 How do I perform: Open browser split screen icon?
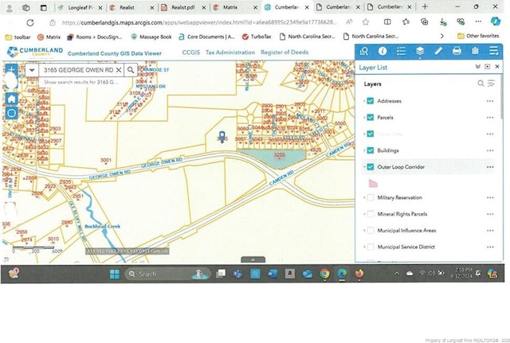pos(387,21)
